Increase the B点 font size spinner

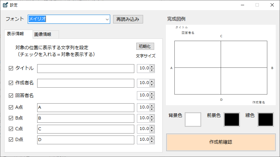pyautogui.click(x=152, y=116)
